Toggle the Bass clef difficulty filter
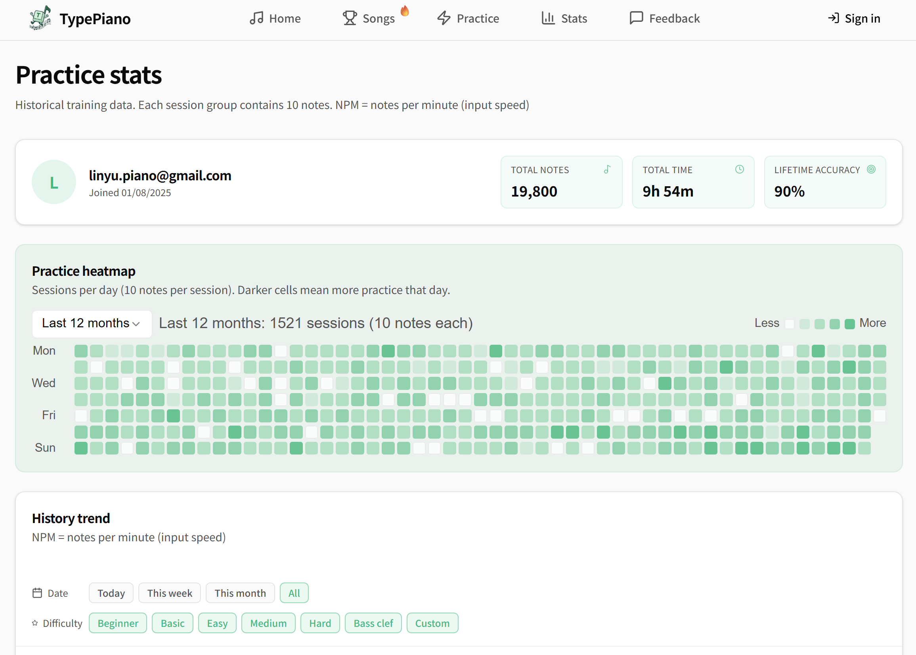916x655 pixels. coord(373,623)
